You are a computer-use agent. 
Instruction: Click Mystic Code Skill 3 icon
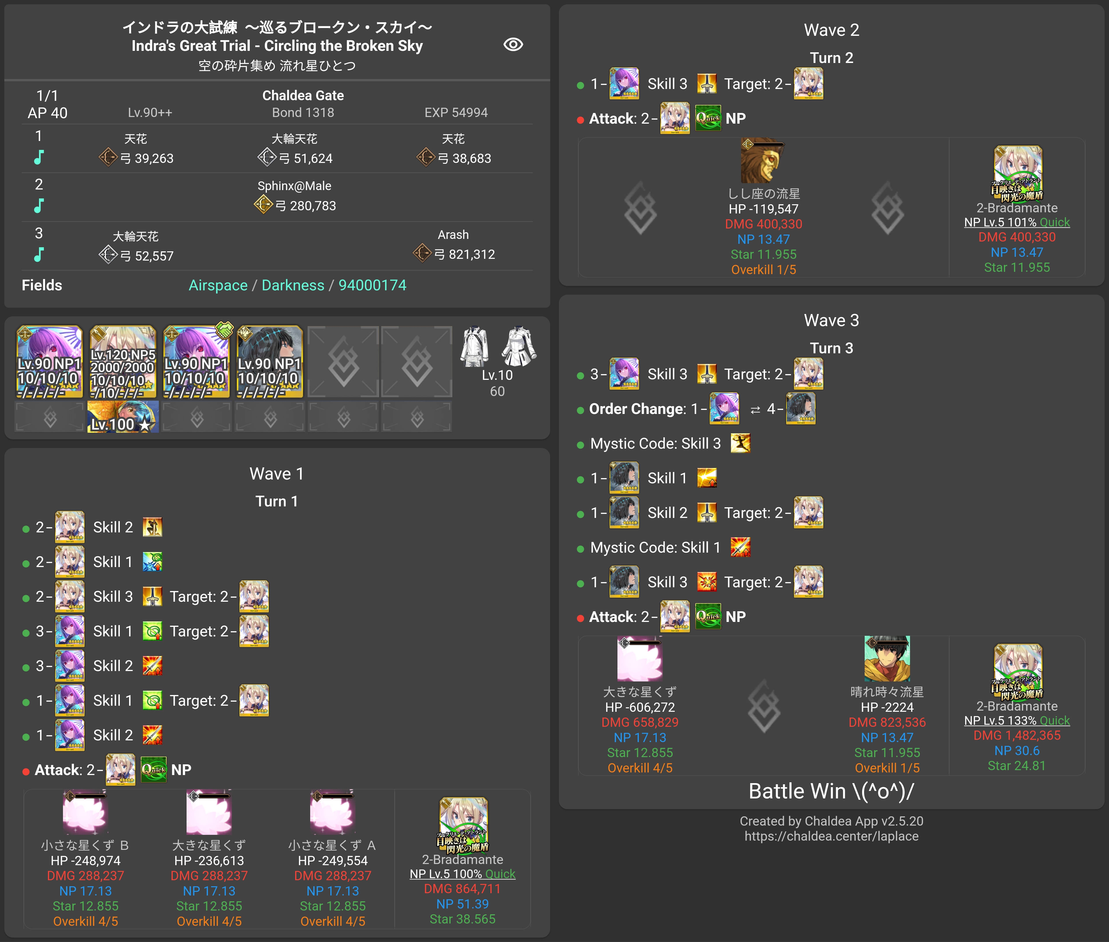tap(740, 443)
